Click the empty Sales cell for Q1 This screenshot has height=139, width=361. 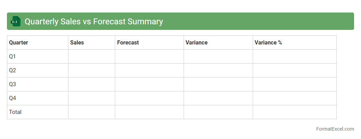[x=92, y=57]
